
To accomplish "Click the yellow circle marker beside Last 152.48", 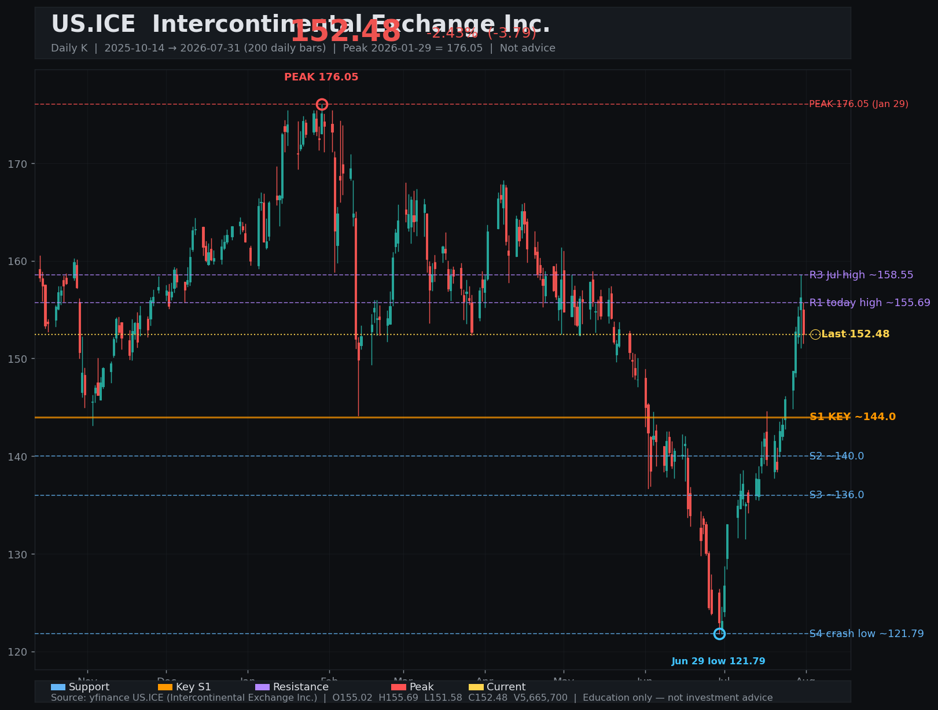I will point(815,334).
